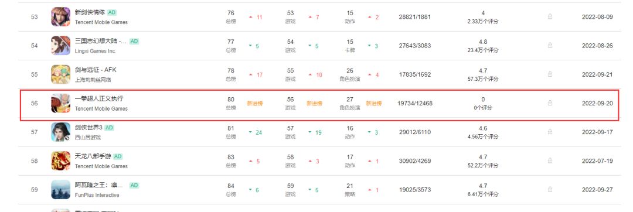
Task: Open the 天龙八部手游 title link
Action: [93, 156]
